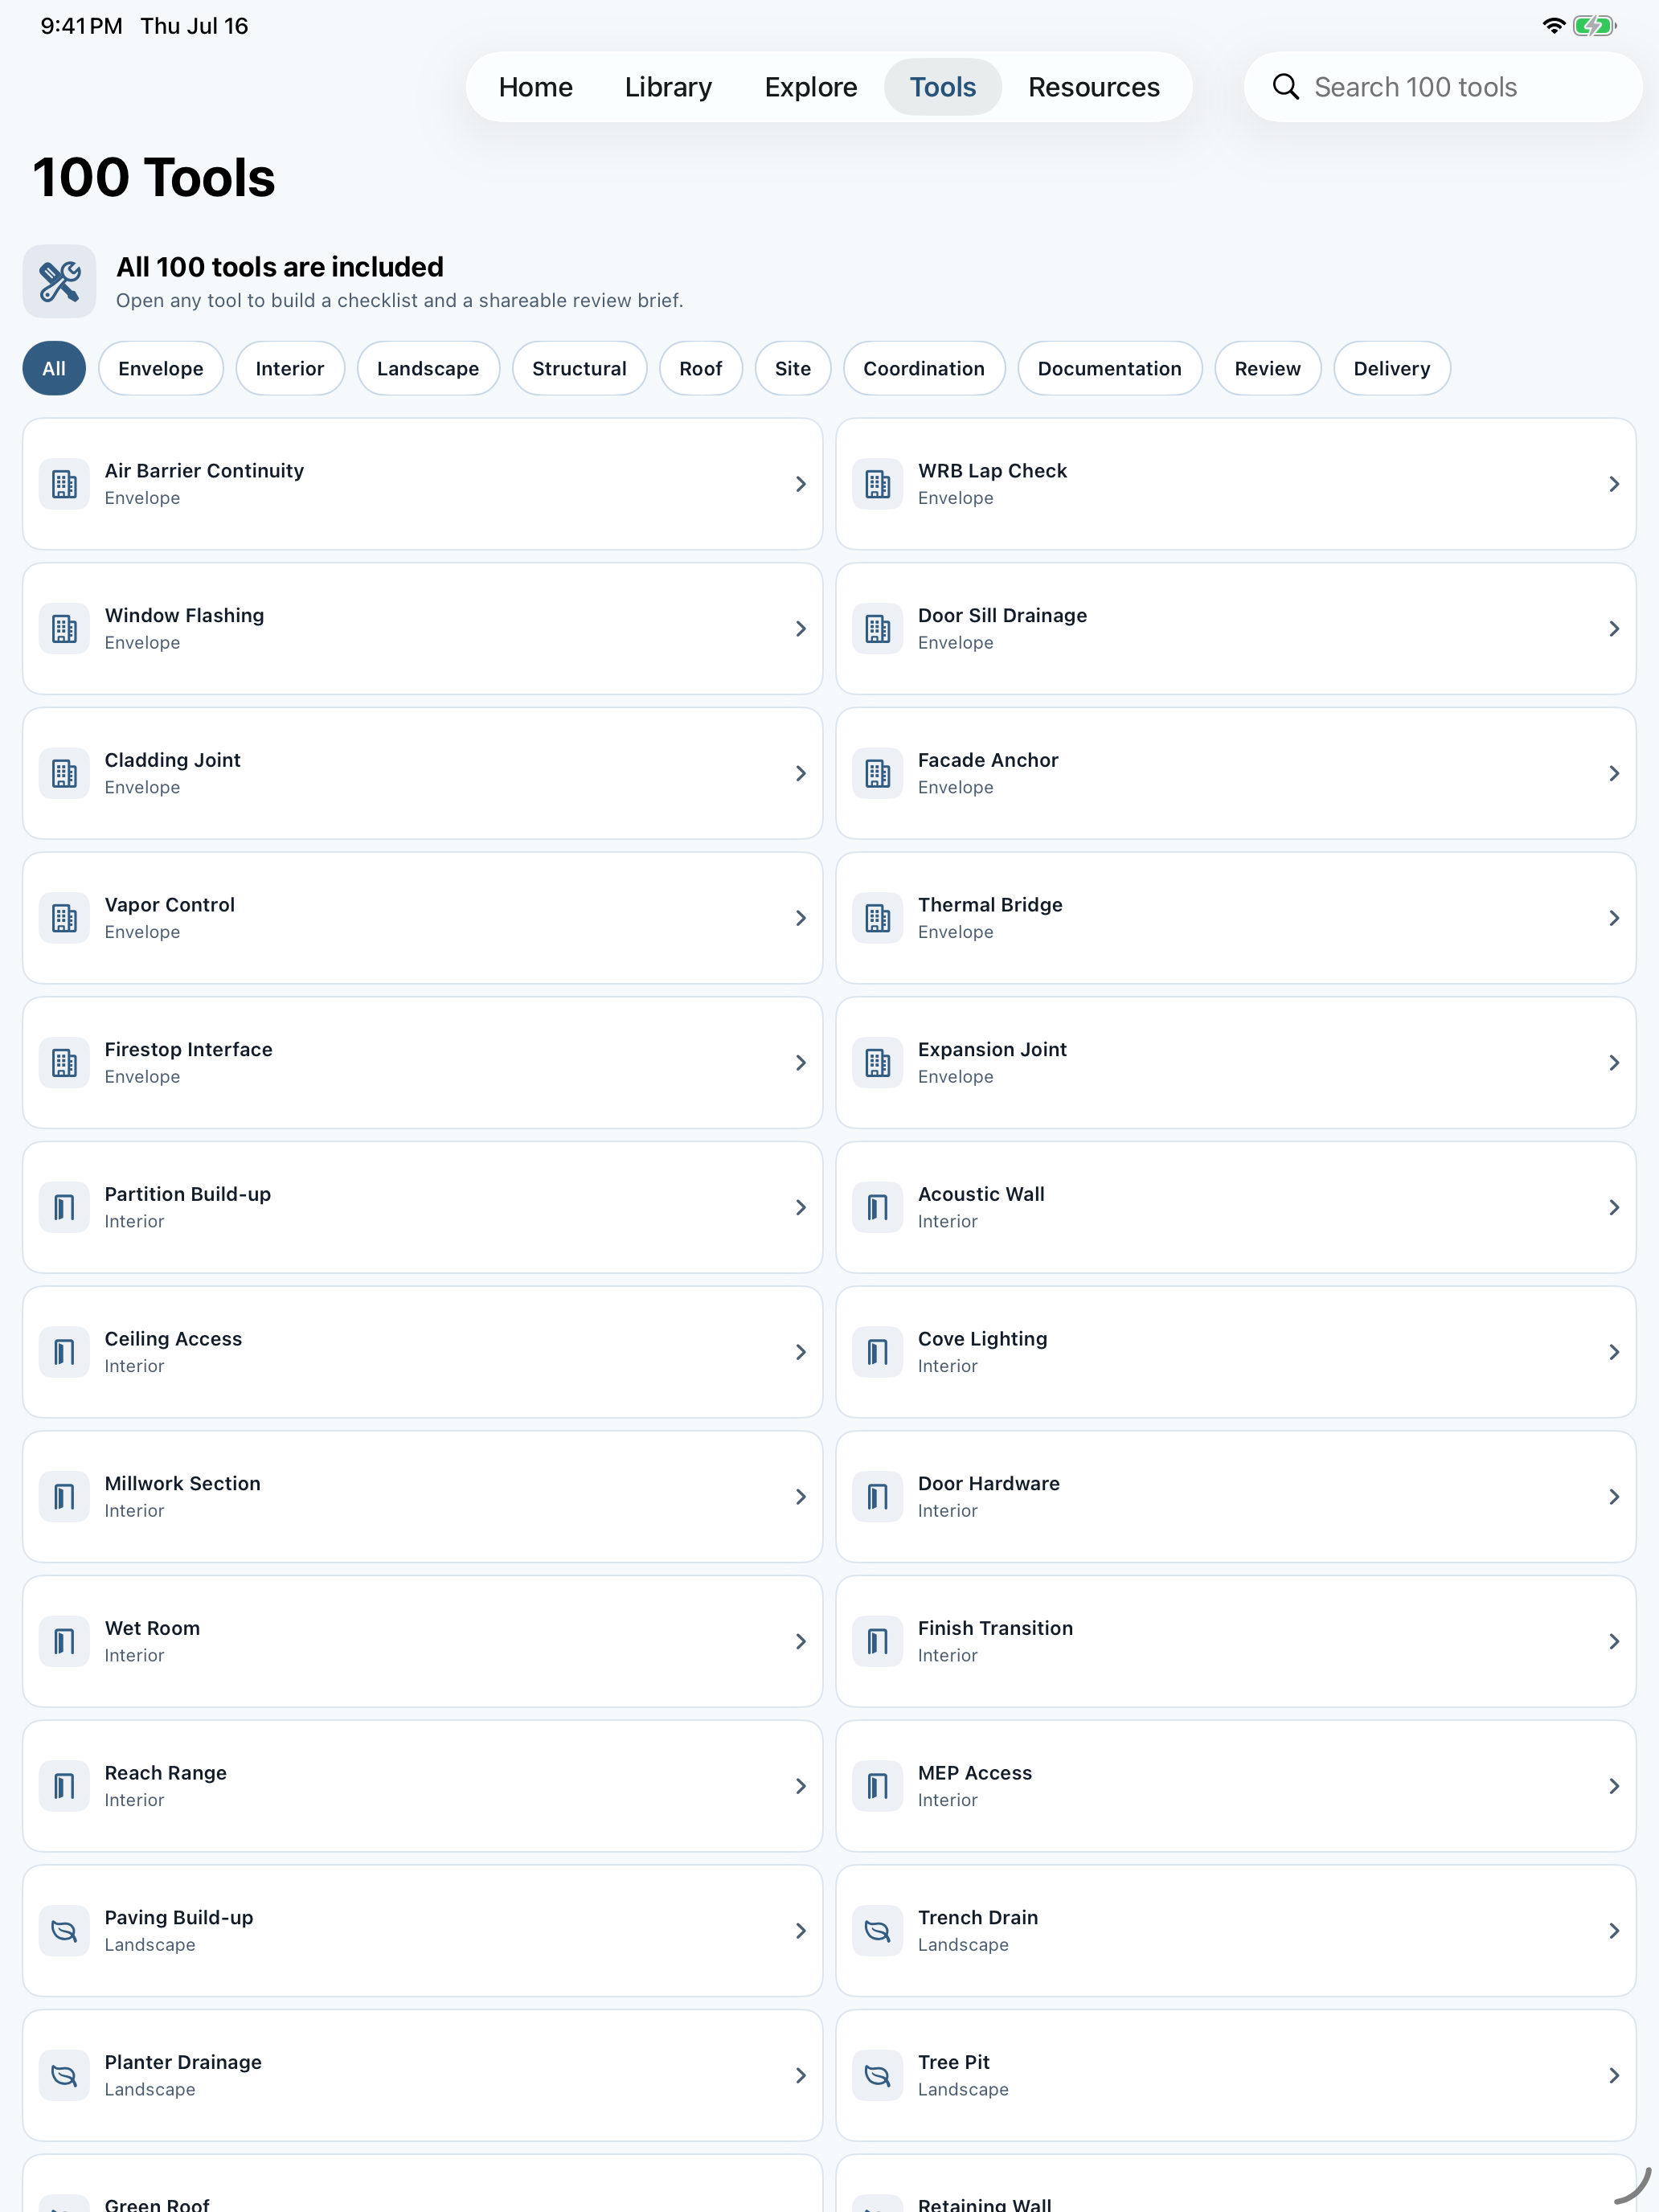Tap the building icon for Facade Anchor

(877, 773)
